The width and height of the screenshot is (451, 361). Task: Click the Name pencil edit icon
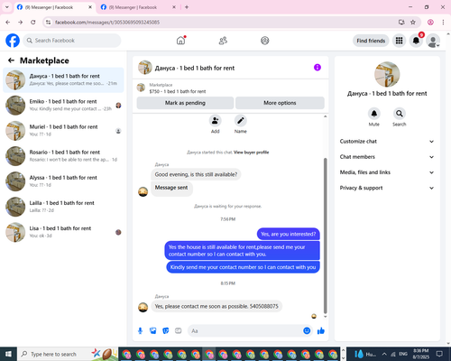point(241,121)
